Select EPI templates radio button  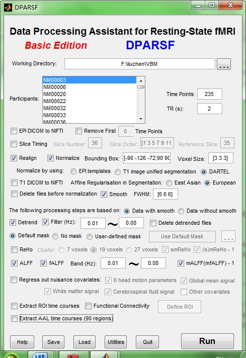(73, 171)
